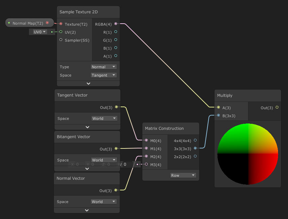Click the M1(4) input port
This screenshot has height=219, width=288.
146,148
